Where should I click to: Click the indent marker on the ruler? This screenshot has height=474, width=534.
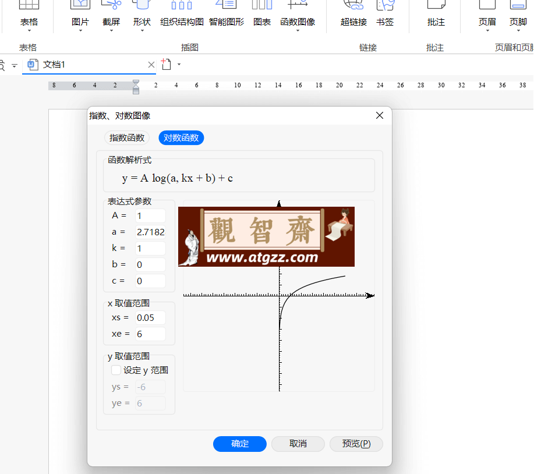(x=136, y=87)
